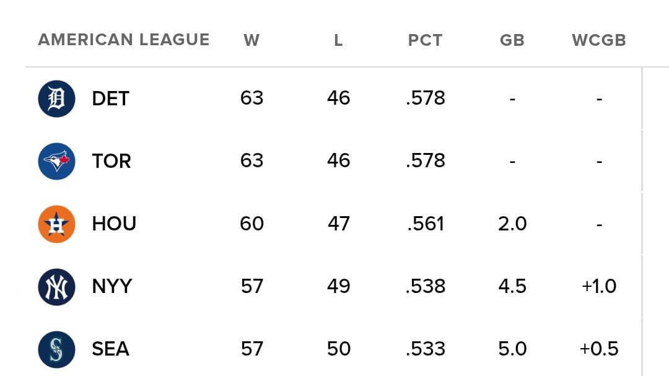Click the AMERICAN LEAGUE header label
The width and height of the screenshot is (669, 376).
125,40
